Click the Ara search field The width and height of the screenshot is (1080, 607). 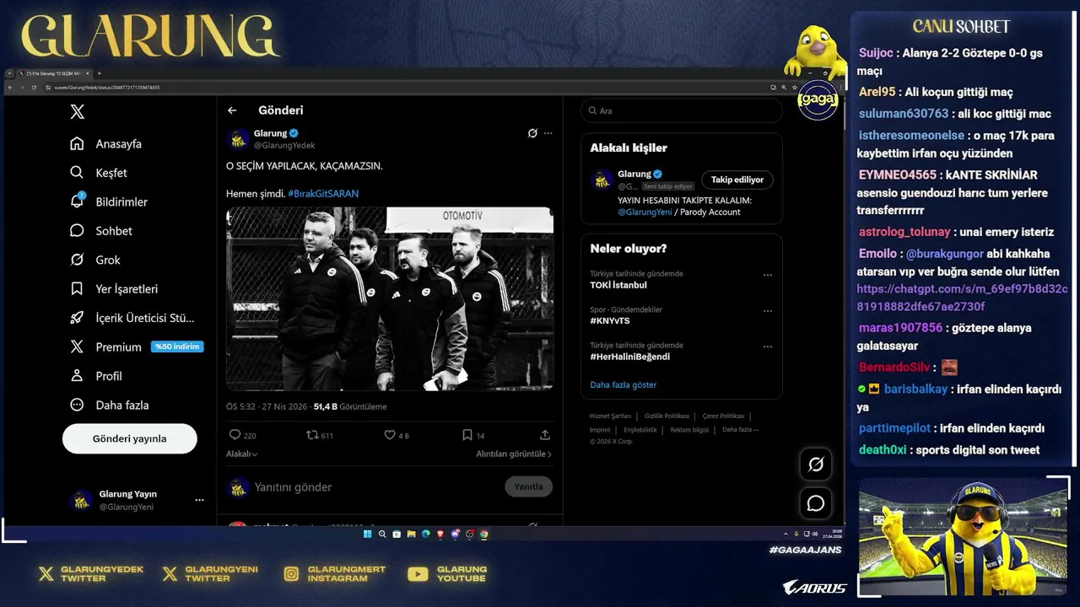pyautogui.click(x=682, y=110)
